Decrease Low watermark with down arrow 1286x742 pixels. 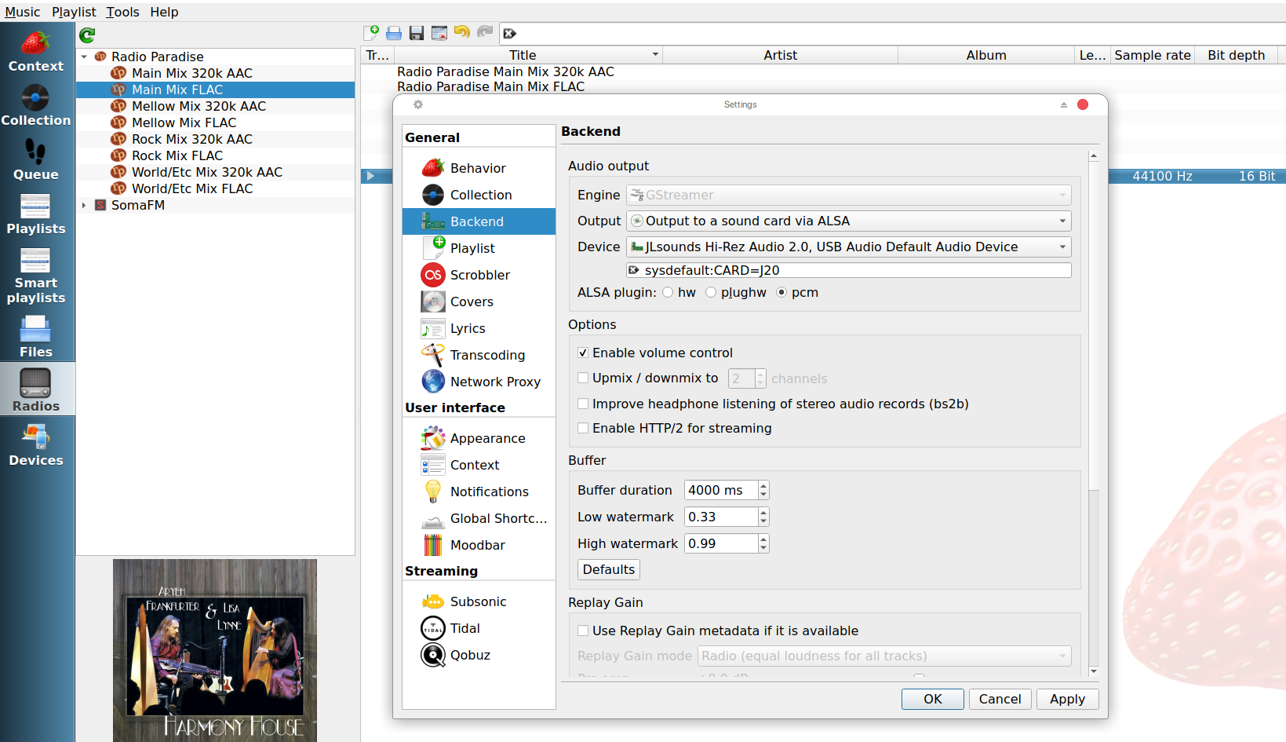point(763,521)
